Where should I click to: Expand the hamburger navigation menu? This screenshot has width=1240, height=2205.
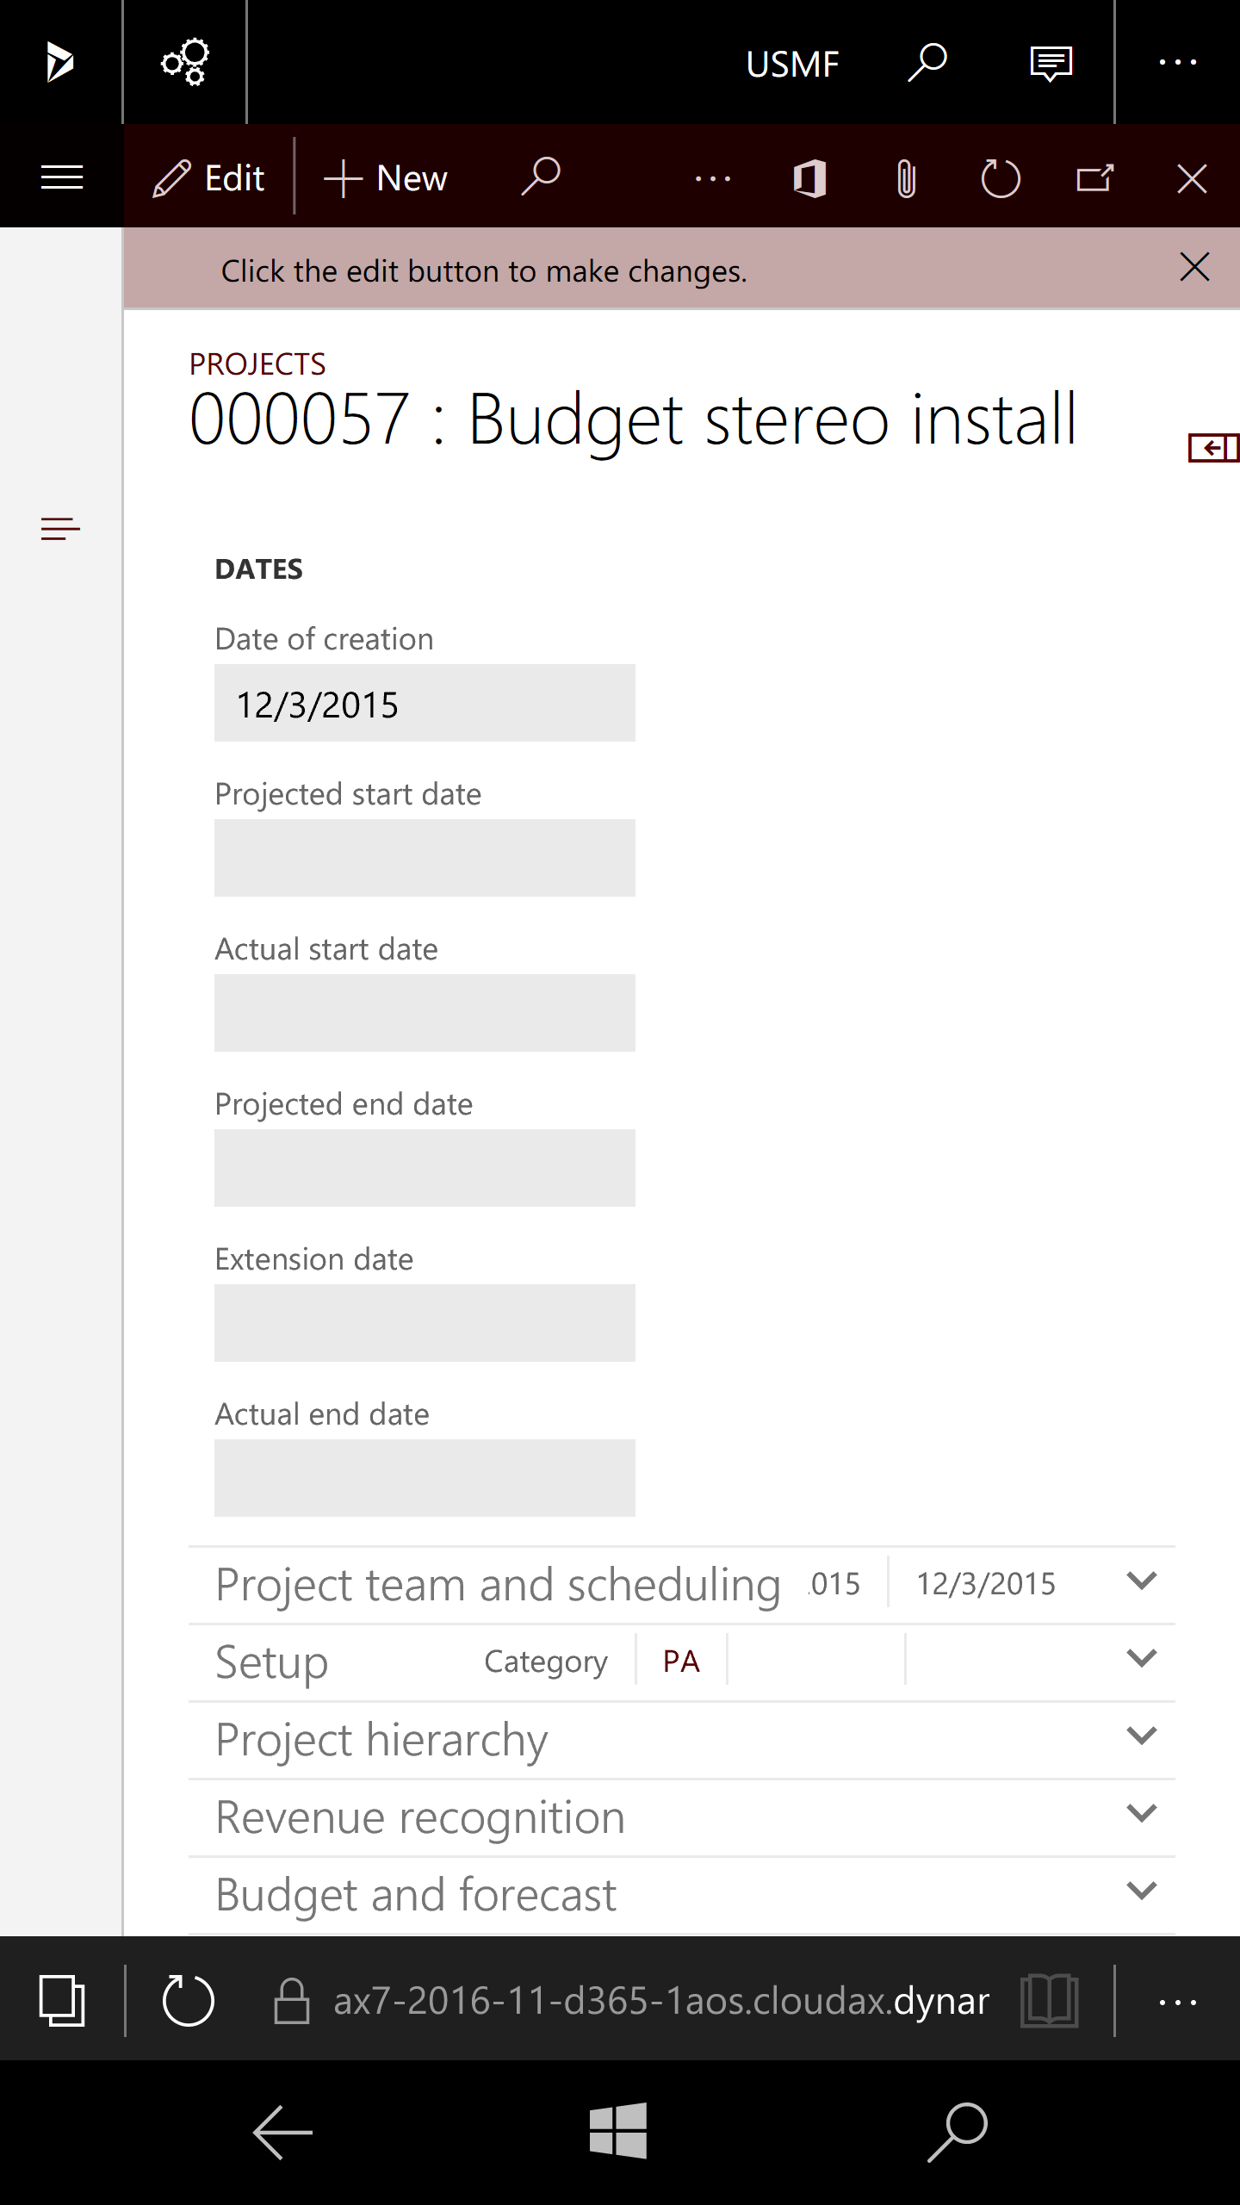(x=62, y=177)
